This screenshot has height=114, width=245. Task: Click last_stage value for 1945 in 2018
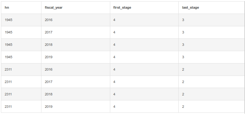(x=183, y=45)
